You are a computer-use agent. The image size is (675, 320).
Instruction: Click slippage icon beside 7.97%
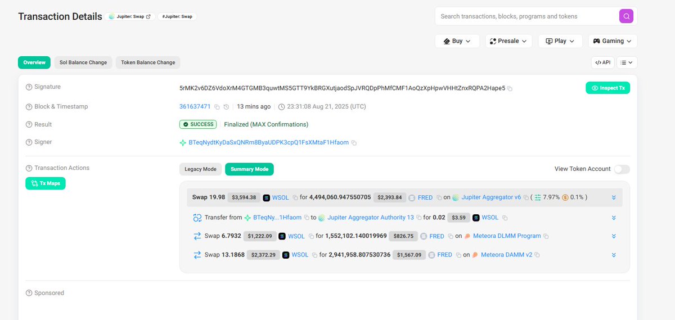[x=537, y=197]
